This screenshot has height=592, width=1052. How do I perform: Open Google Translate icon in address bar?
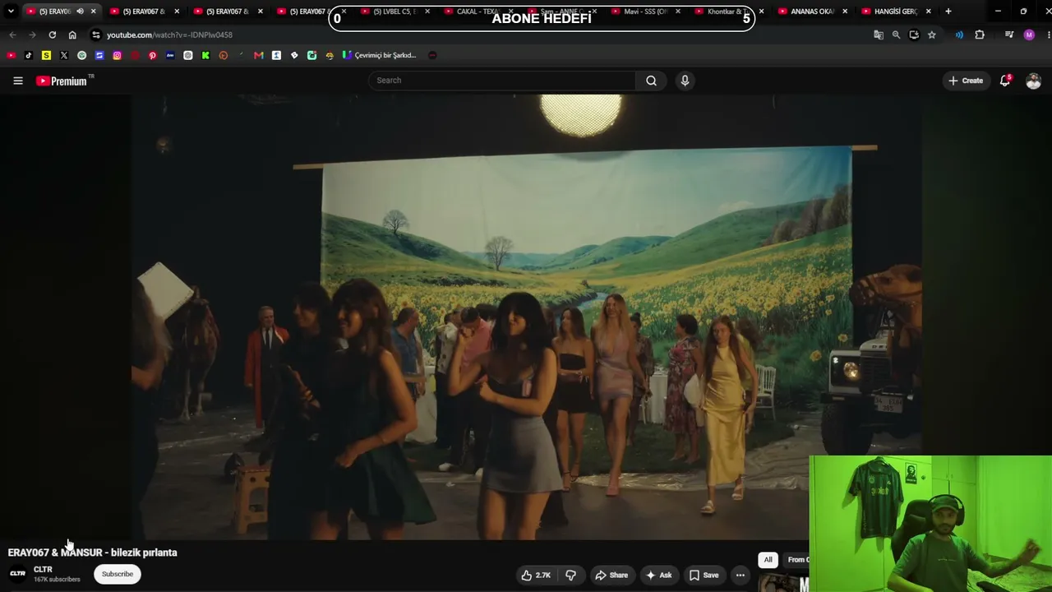coord(879,35)
